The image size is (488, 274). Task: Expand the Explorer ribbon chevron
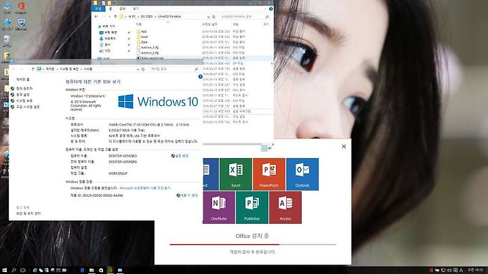point(266,9)
